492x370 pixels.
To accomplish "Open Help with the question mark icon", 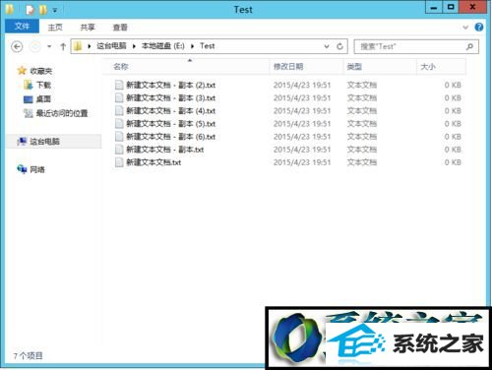I will pyautogui.click(x=478, y=27).
